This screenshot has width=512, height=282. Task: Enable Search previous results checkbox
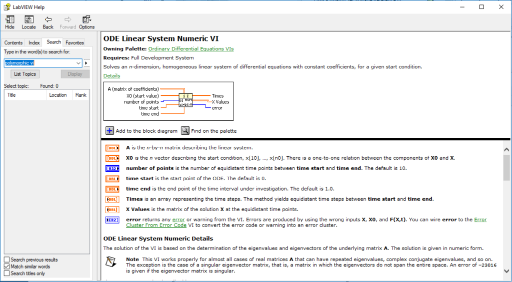point(6,260)
